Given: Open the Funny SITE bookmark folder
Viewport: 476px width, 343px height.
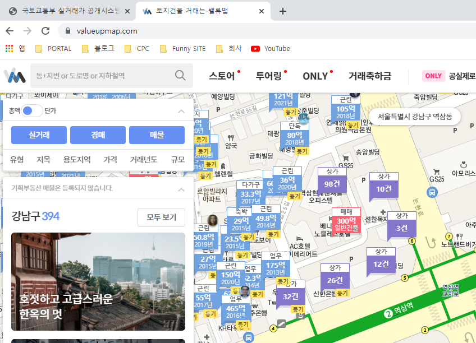Looking at the screenshot, I should tap(183, 49).
